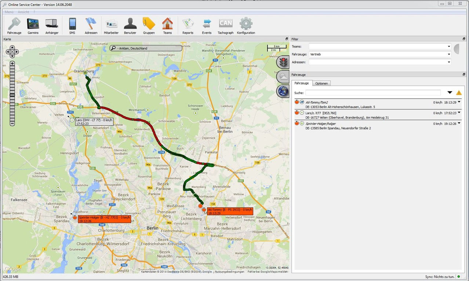Switch to the Optionen tab
469x281 pixels.
[321, 83]
